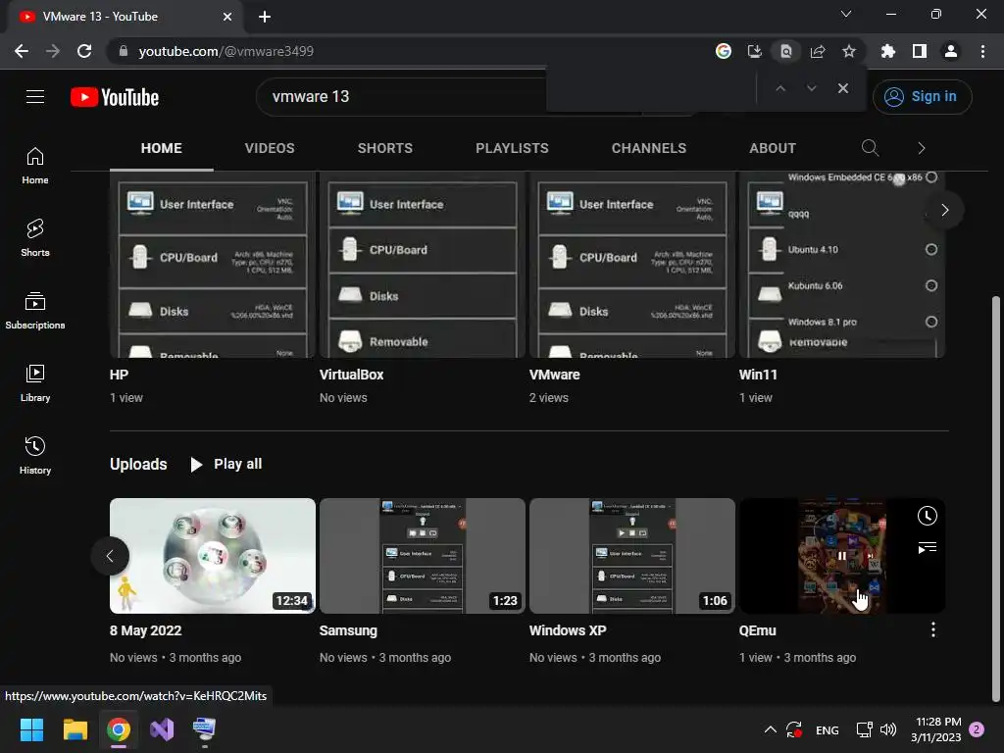Open the Chrome tab search dropdown
The width and height of the screenshot is (1004, 753).
click(846, 14)
